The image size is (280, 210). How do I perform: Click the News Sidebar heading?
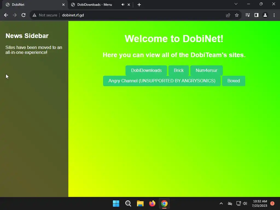point(27,36)
